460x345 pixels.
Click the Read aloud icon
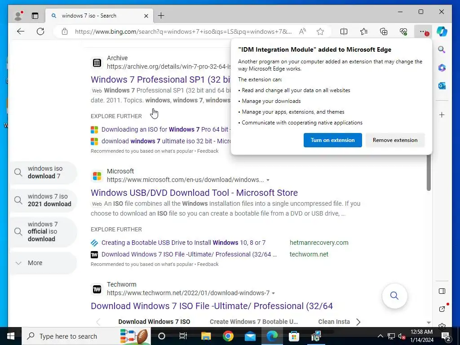click(x=302, y=31)
